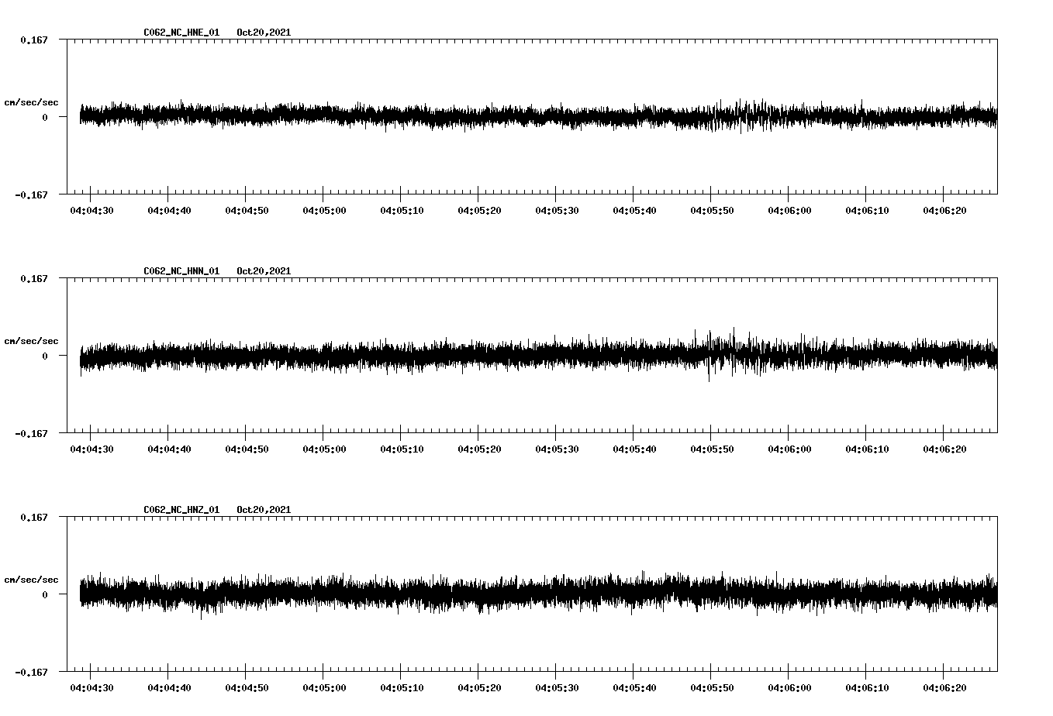
Task: Select 04:04:40 time label on HNE plot
Action: pyautogui.click(x=169, y=210)
